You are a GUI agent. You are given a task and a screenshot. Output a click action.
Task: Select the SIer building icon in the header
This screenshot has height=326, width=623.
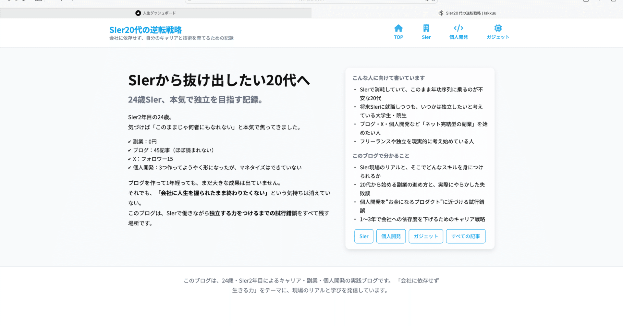click(x=426, y=28)
